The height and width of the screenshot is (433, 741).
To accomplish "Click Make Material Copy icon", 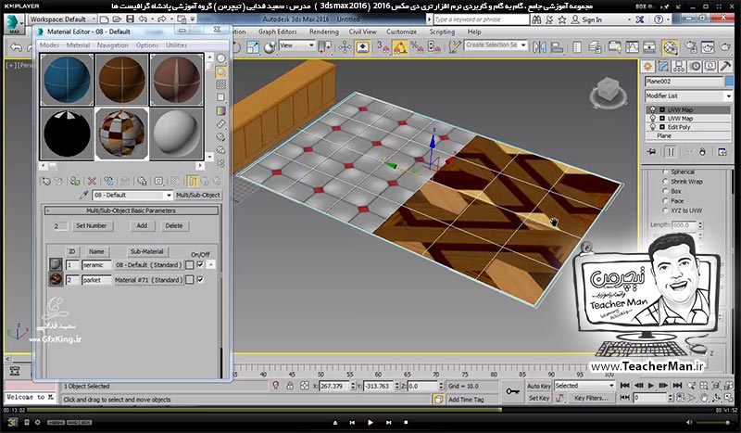I will click(108, 181).
